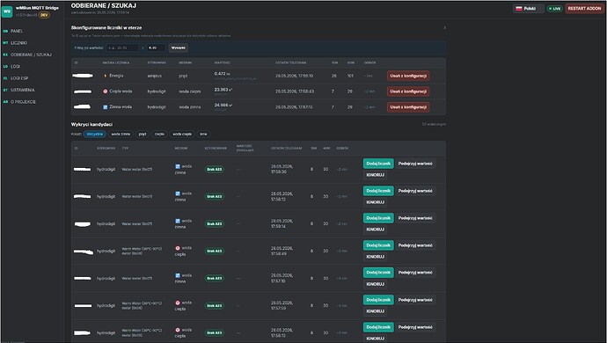Screen dimensions: 607x343
Task: Click the 'amiplus' driver cell
Action: (155, 76)
